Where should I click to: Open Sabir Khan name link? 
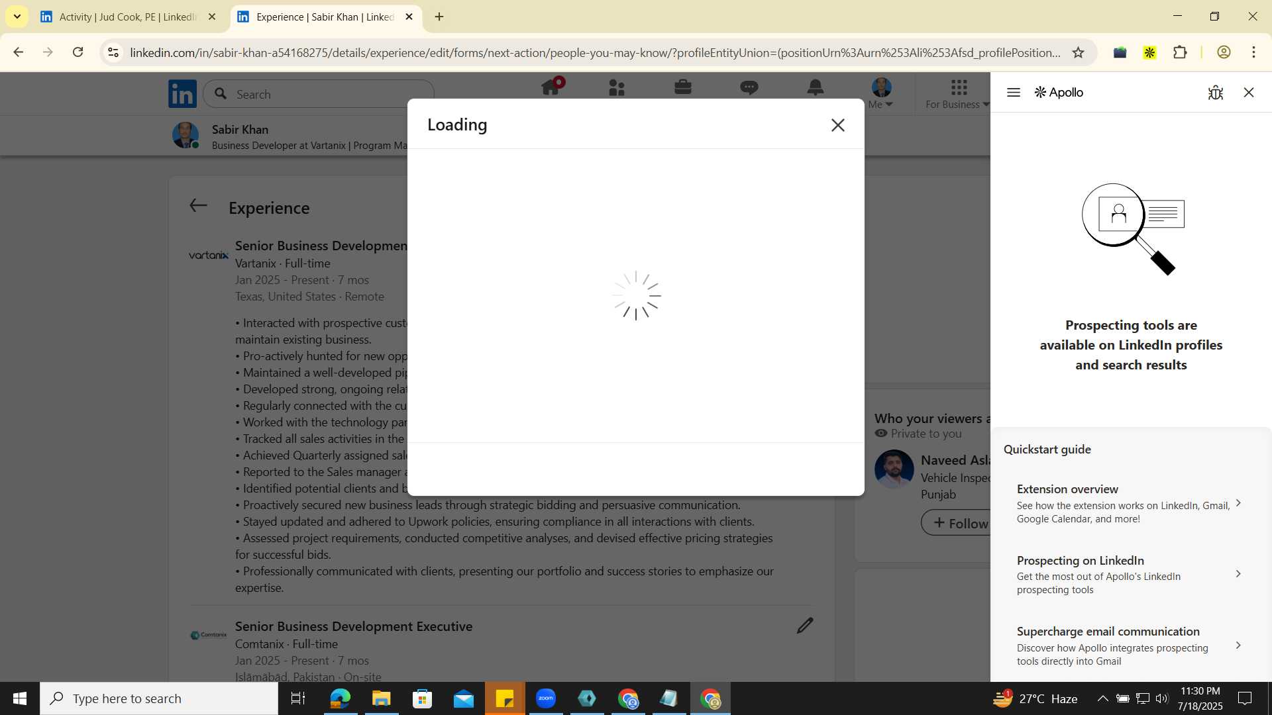tap(240, 129)
